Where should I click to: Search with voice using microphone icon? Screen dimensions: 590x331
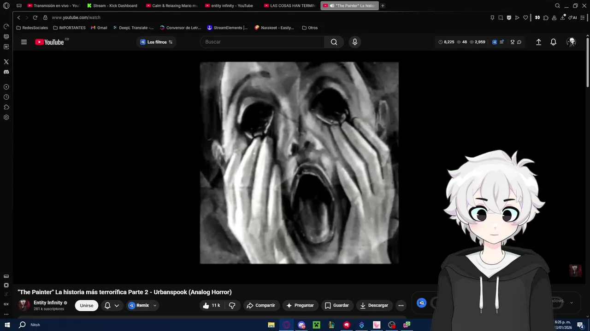(354, 42)
